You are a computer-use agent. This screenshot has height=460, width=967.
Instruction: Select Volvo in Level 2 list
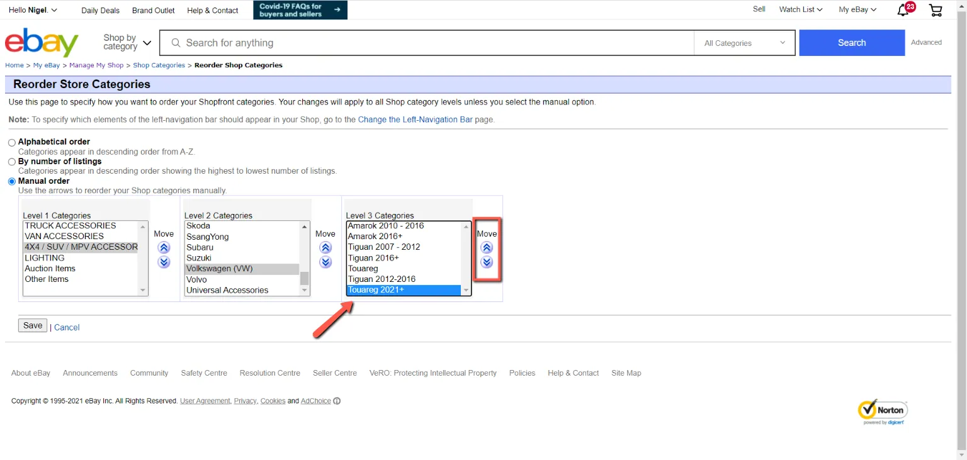pyautogui.click(x=242, y=280)
